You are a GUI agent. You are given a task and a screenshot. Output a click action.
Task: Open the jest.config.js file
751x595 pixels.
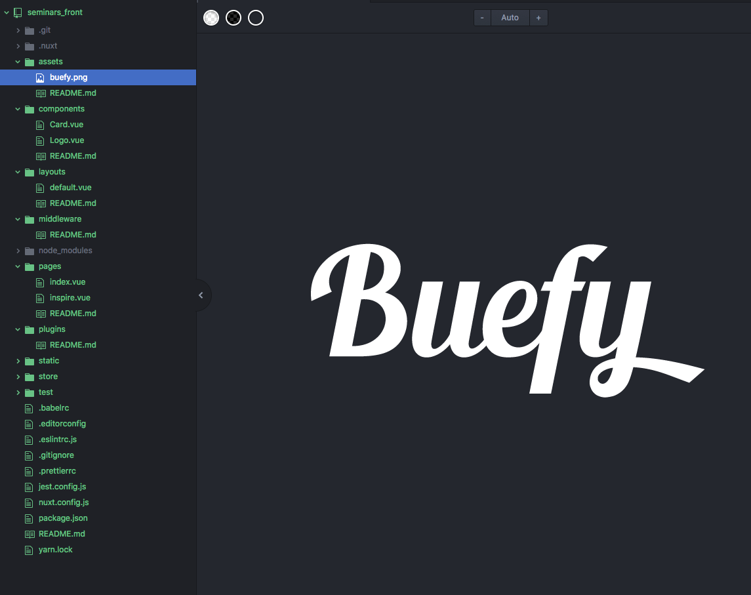62,487
